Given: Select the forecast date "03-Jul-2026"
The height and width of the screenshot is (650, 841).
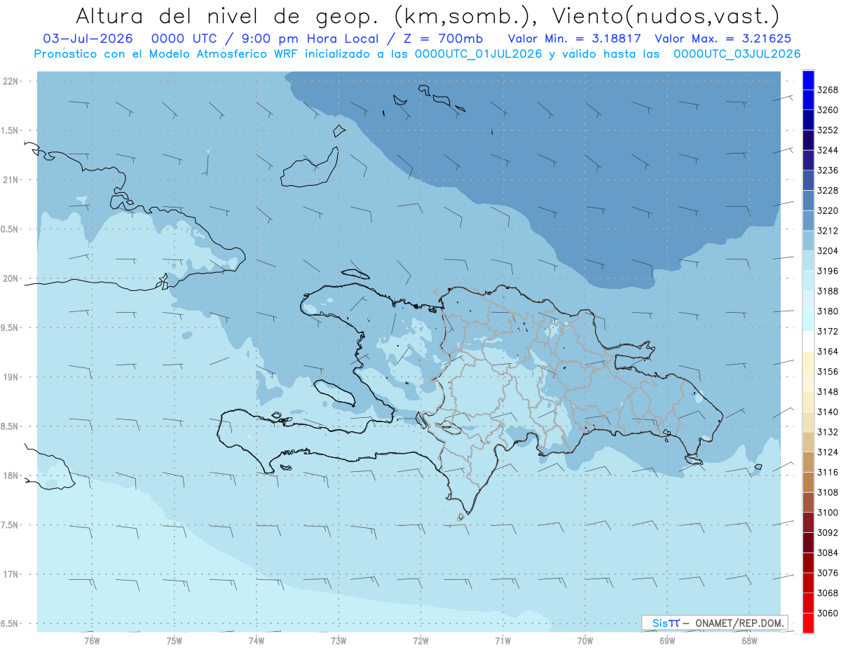Looking at the screenshot, I should click(88, 39).
